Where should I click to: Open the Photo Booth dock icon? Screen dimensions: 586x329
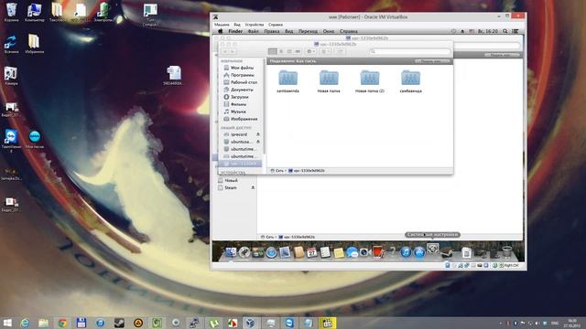pos(378,252)
